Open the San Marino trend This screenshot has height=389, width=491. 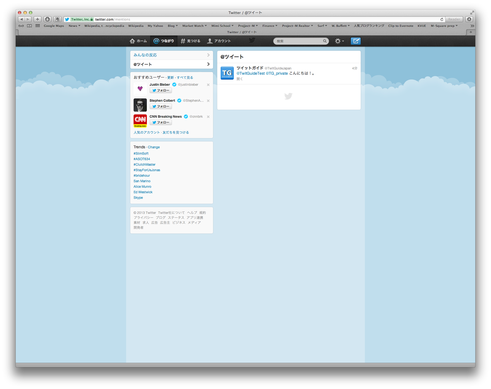[142, 181]
